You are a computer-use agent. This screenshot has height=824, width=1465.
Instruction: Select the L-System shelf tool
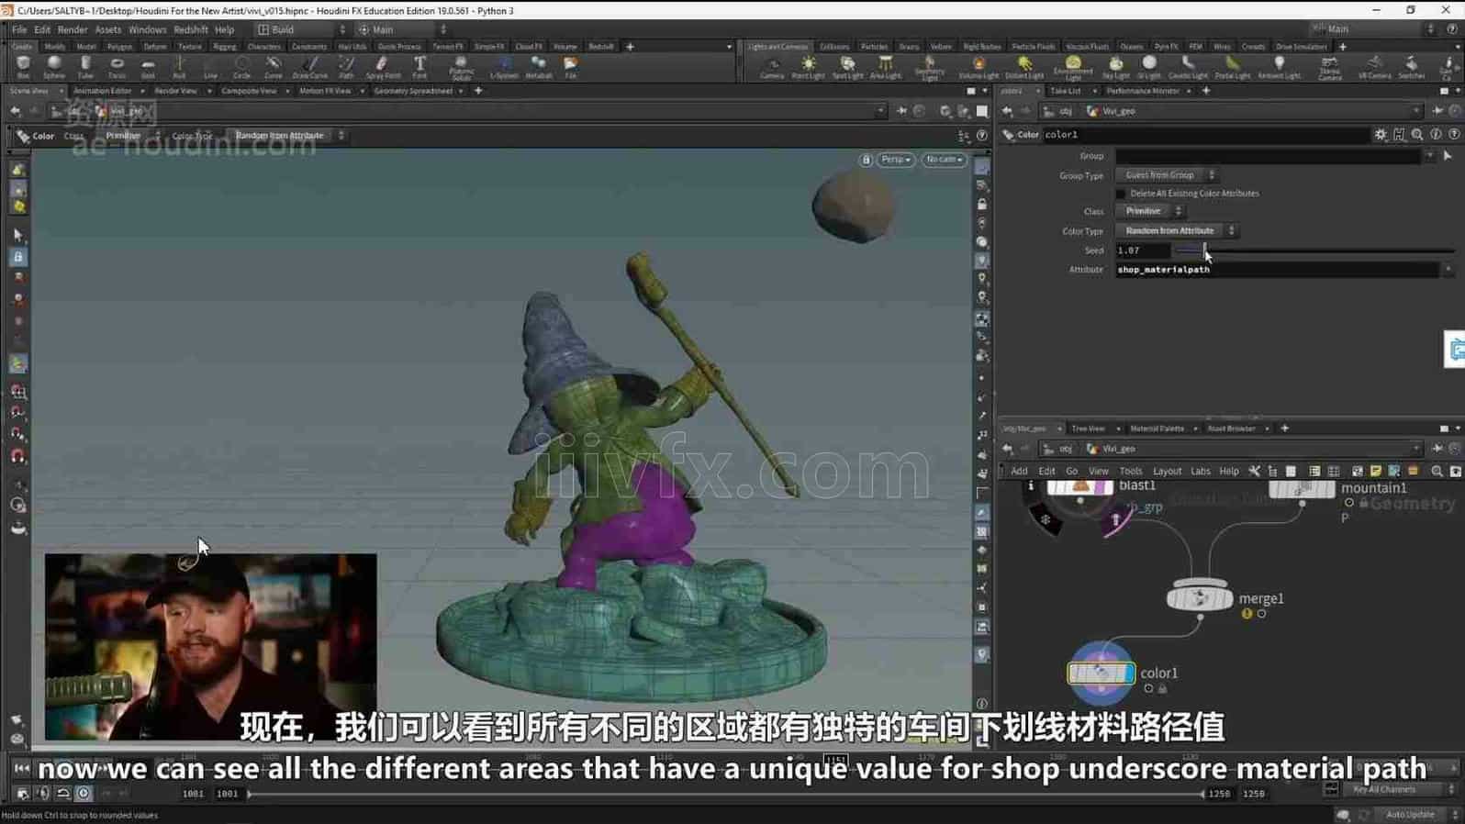[504, 67]
